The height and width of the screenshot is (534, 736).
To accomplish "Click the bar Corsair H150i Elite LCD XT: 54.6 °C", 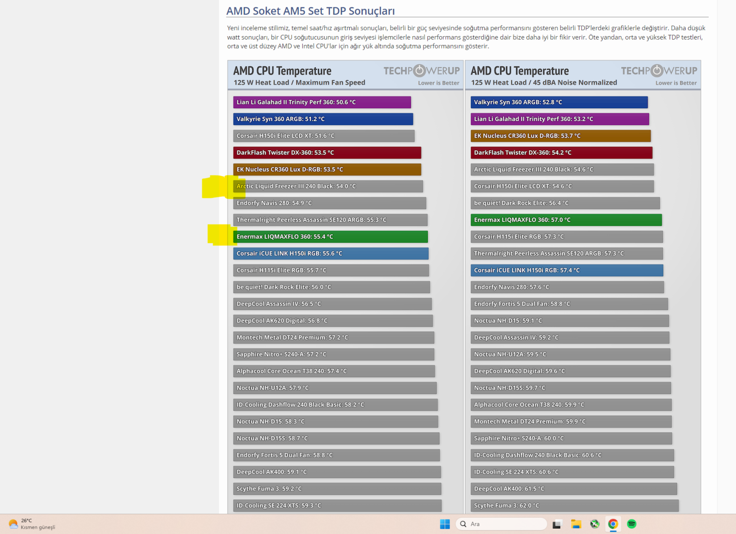I will [x=562, y=186].
